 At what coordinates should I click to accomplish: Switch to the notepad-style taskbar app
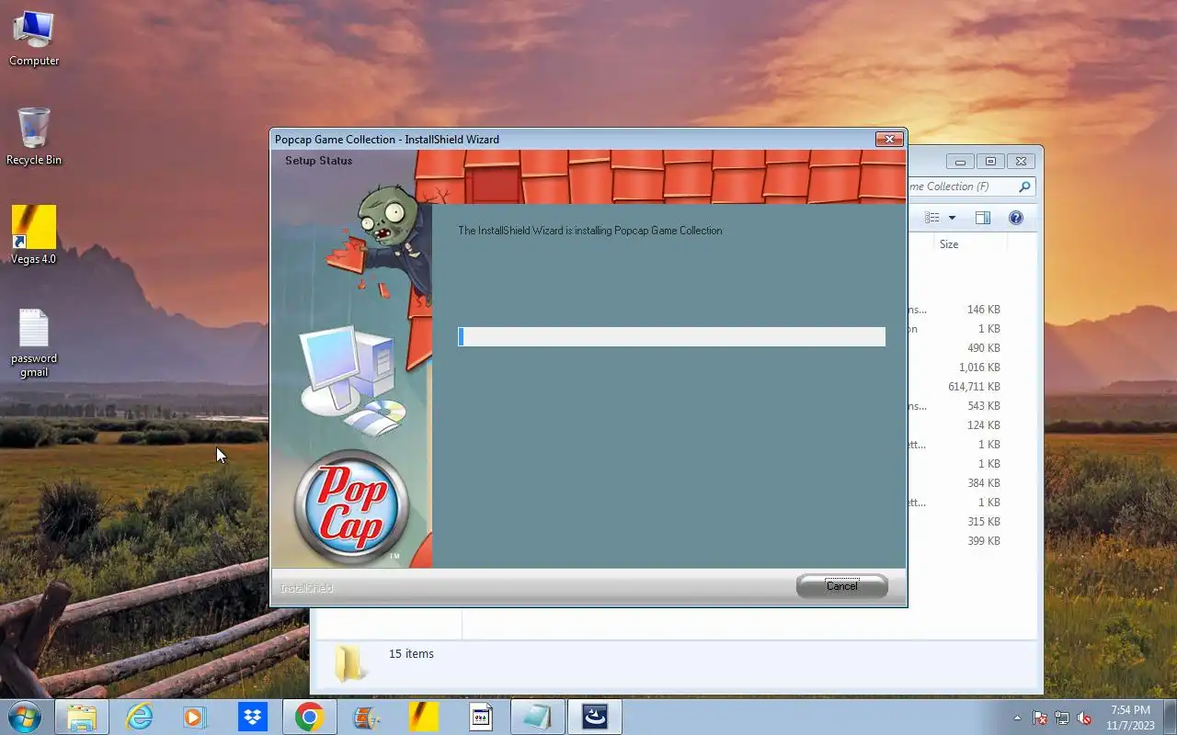click(x=538, y=717)
